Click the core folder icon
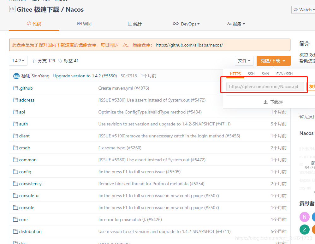315x244 pixels. click(15, 219)
